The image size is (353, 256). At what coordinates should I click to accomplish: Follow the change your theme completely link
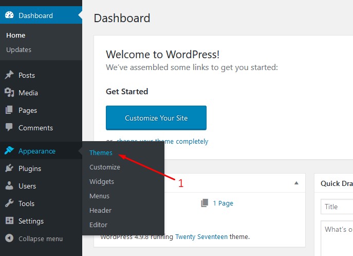pos(162,142)
